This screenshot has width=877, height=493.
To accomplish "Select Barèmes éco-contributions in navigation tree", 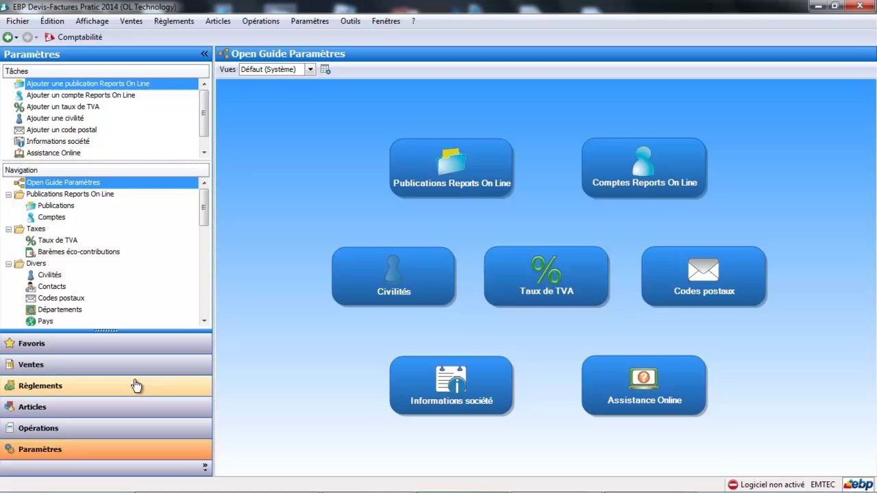I will click(x=78, y=252).
